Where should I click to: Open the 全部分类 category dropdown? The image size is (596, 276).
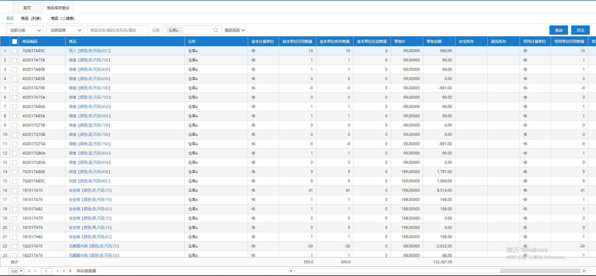25,30
